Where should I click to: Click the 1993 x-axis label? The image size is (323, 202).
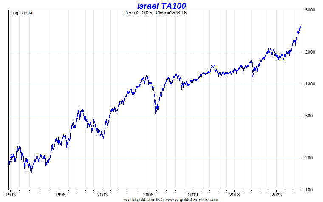[x=11, y=195]
